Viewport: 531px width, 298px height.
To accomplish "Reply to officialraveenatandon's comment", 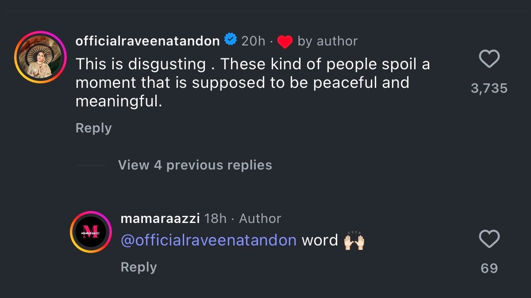I will pyautogui.click(x=93, y=128).
